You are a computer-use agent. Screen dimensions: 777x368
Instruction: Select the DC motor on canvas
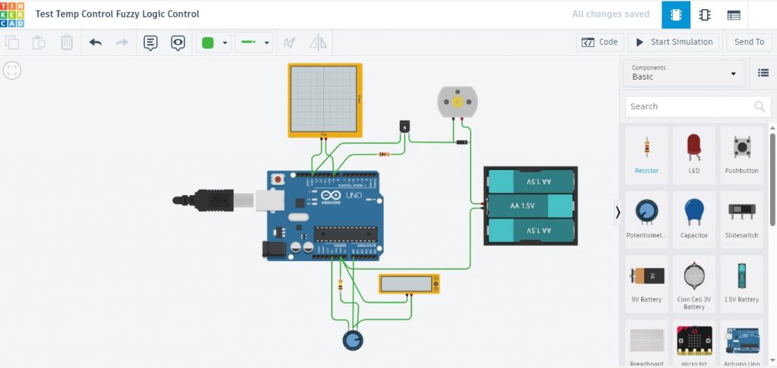pyautogui.click(x=457, y=102)
